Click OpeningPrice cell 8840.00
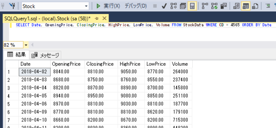This screenshot has width=276, height=128. [x=68, y=72]
